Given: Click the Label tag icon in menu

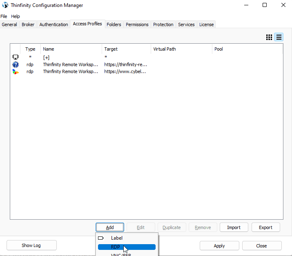Looking at the screenshot, I should point(101,238).
